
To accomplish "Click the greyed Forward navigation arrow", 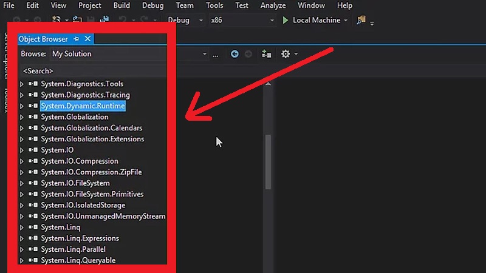I will click(248, 54).
